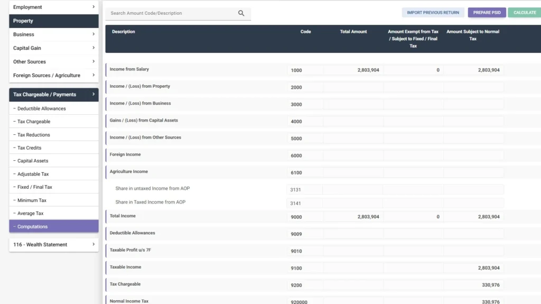The height and width of the screenshot is (304, 541).
Task: Open Average Tax sub-item
Action: point(54,213)
